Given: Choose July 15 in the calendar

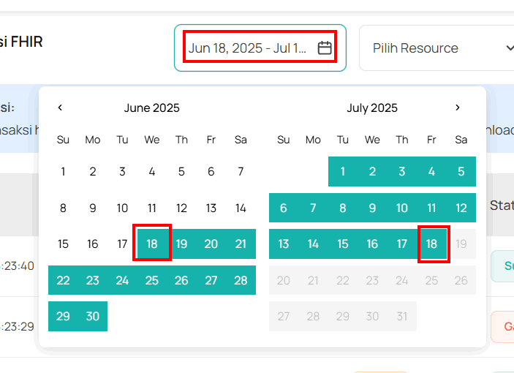Looking at the screenshot, I should [x=343, y=244].
